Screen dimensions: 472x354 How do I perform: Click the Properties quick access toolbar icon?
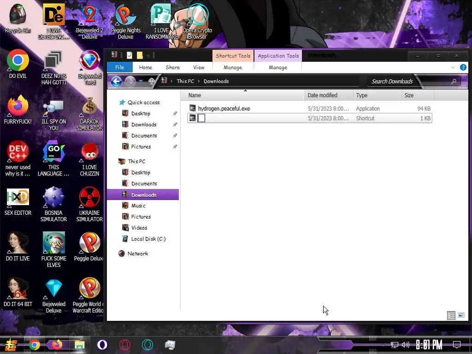coord(130,55)
